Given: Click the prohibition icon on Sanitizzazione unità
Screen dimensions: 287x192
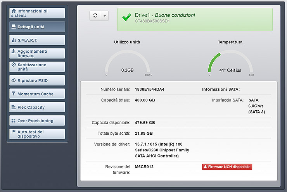Looking at the screenshot, I should click(x=14, y=65).
